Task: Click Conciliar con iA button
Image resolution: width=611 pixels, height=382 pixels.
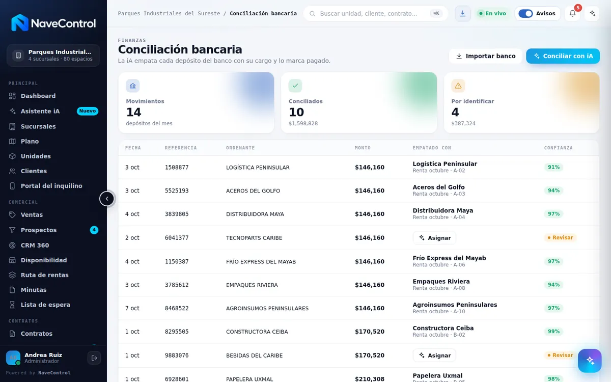Action: pos(563,56)
